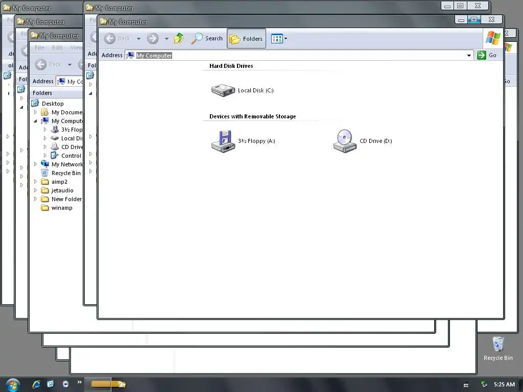Expand the 3½ Floppy node in the tree
523x392 pixels.
[45, 130]
